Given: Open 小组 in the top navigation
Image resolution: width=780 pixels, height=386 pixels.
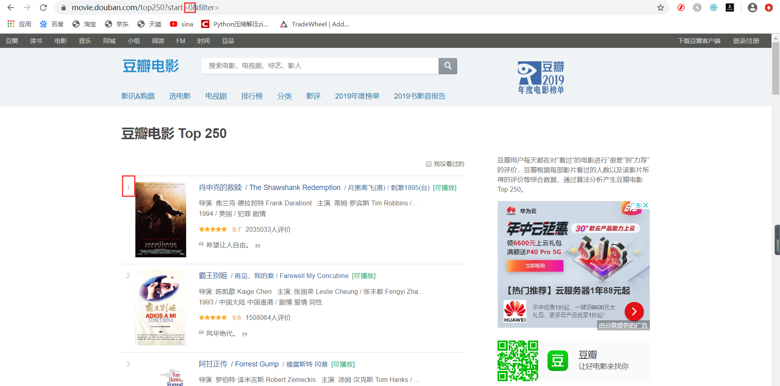Looking at the screenshot, I should pyautogui.click(x=134, y=41).
